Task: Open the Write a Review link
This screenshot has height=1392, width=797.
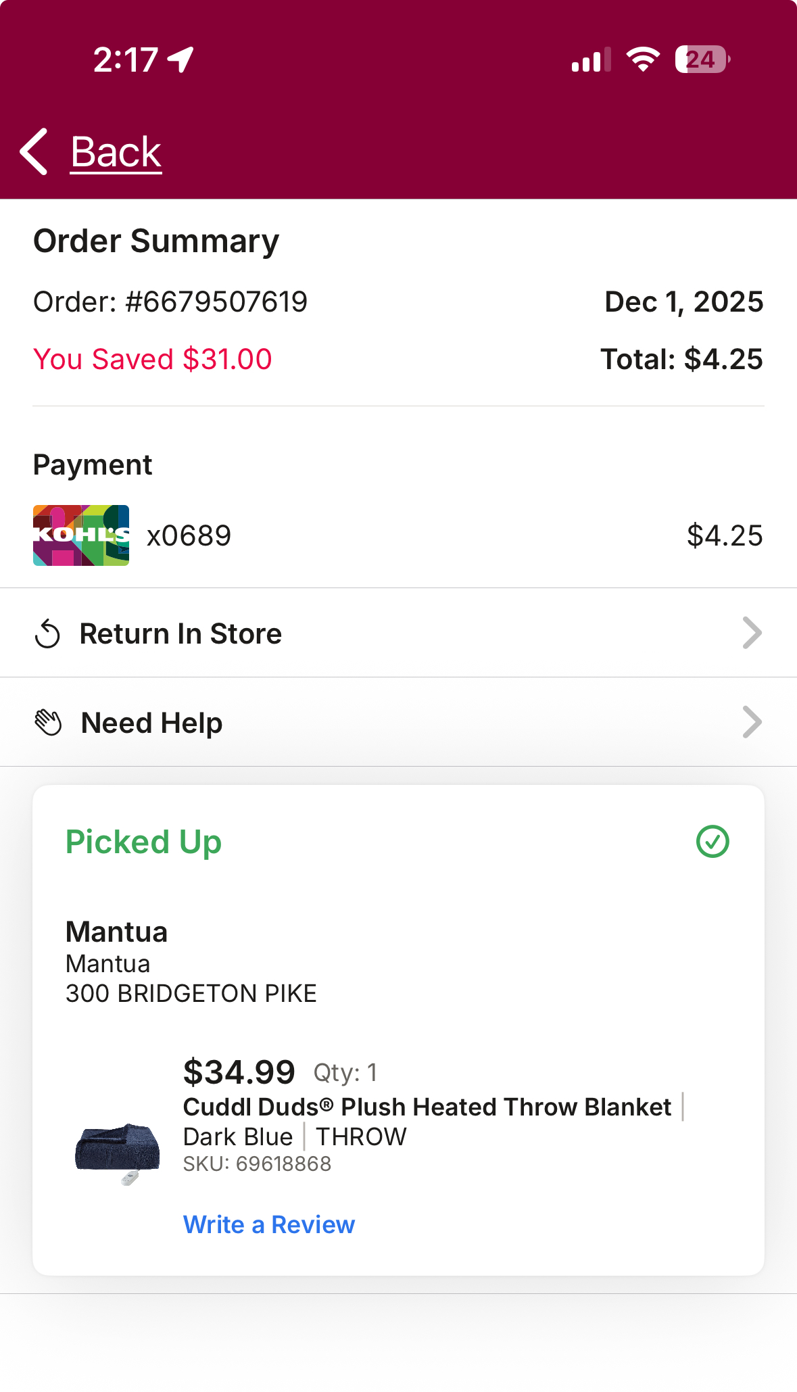Action: click(269, 1224)
